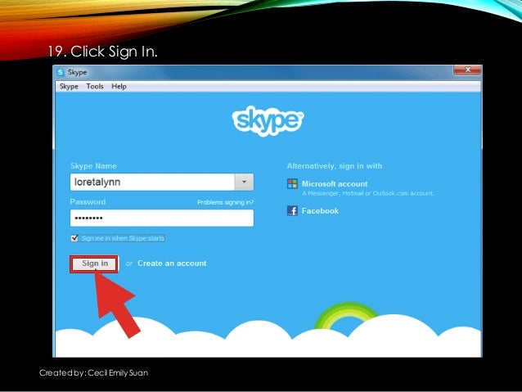Click the 'Password' field label
This screenshot has height=392, width=522.
pos(88,202)
